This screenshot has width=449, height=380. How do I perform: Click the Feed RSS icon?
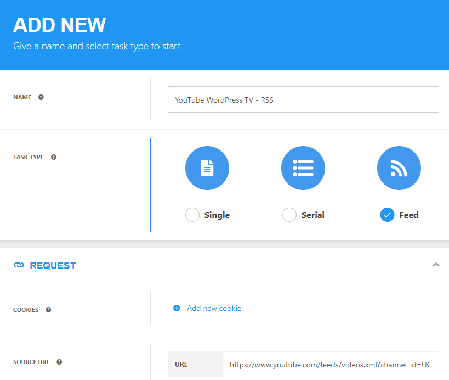pos(399,168)
